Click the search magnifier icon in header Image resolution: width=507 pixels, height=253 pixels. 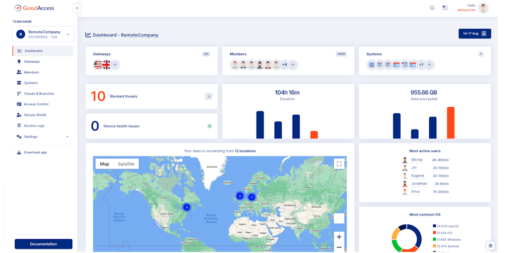(x=432, y=8)
